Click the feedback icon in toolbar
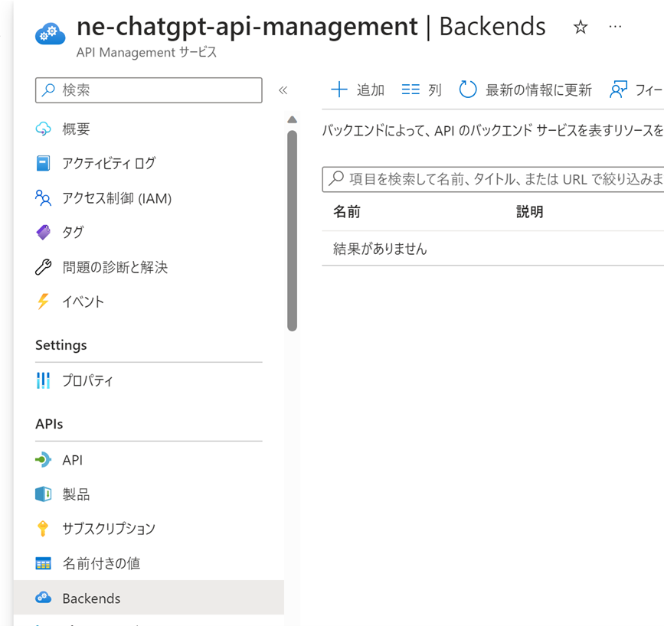Screen dimensions: 664x626 pos(619,90)
